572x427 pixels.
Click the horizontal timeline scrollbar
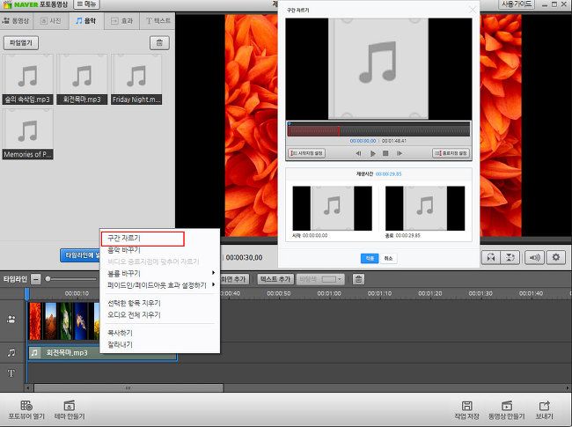coord(128,387)
